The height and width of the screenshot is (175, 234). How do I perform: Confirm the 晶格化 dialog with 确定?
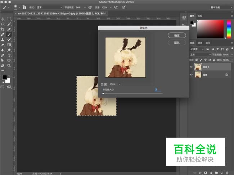pyautogui.click(x=177, y=36)
